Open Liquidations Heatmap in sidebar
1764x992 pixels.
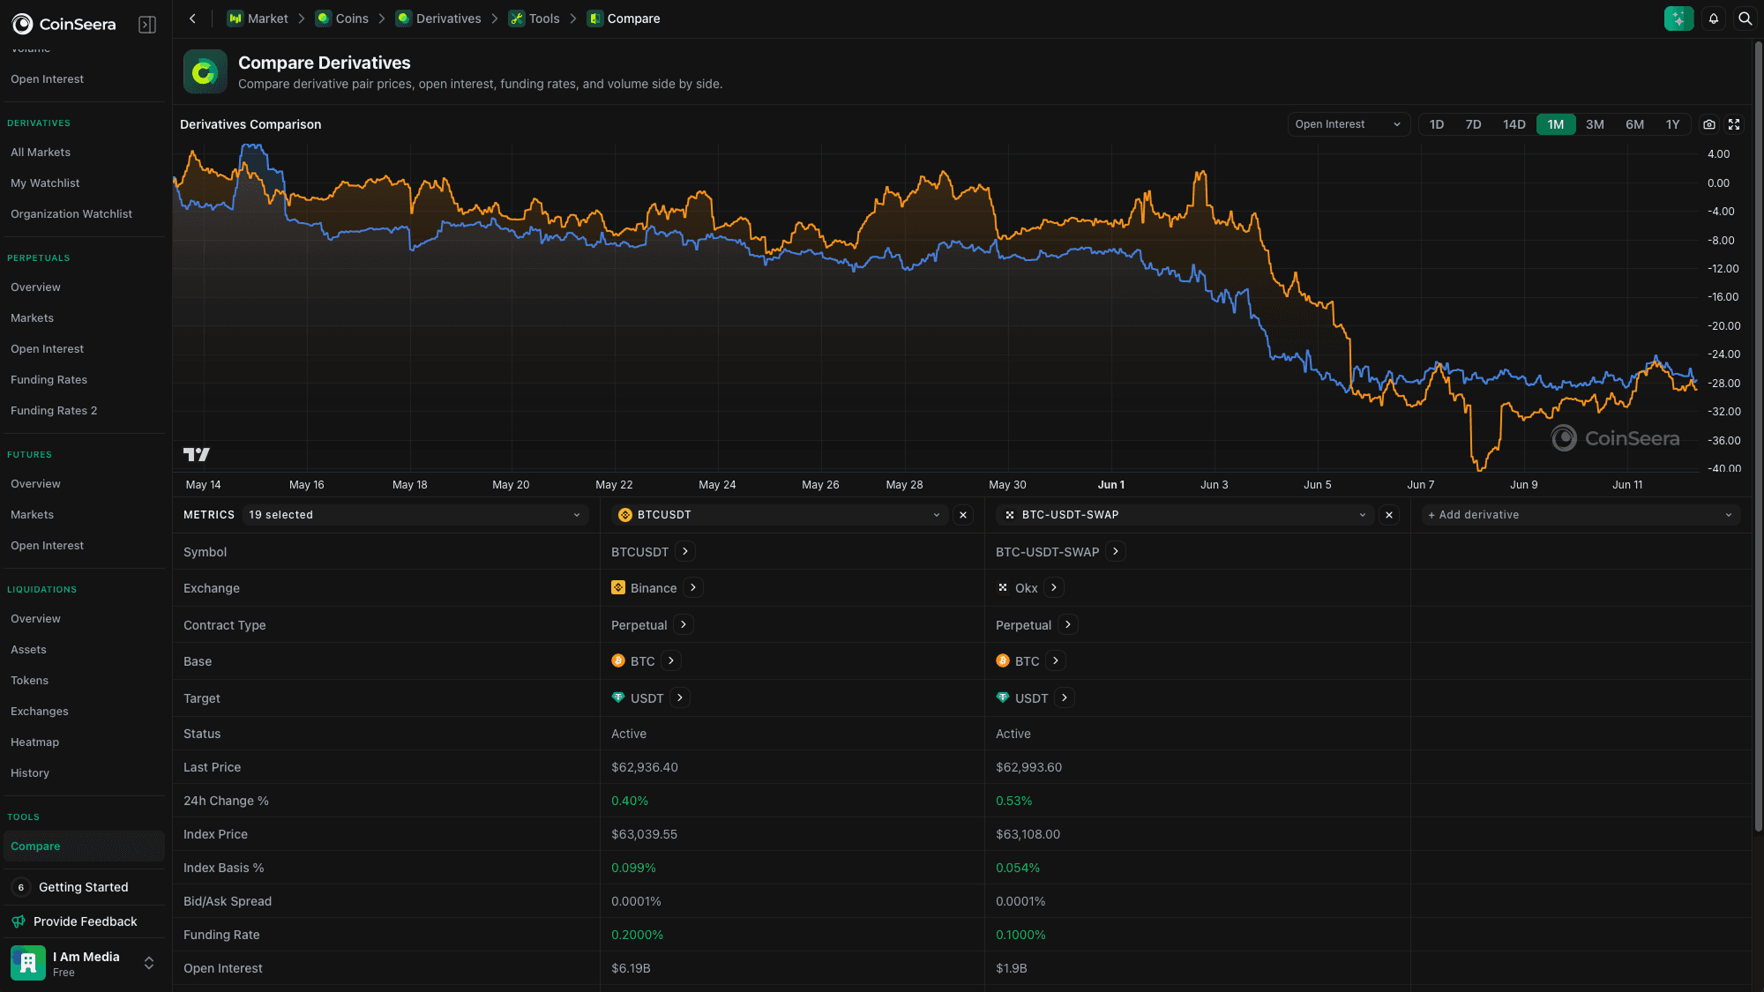(84, 742)
